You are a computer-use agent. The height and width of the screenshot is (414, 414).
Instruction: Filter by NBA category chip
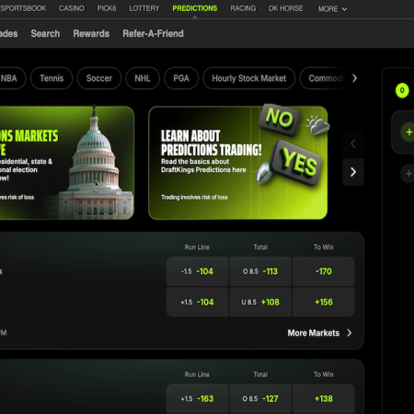(12, 78)
